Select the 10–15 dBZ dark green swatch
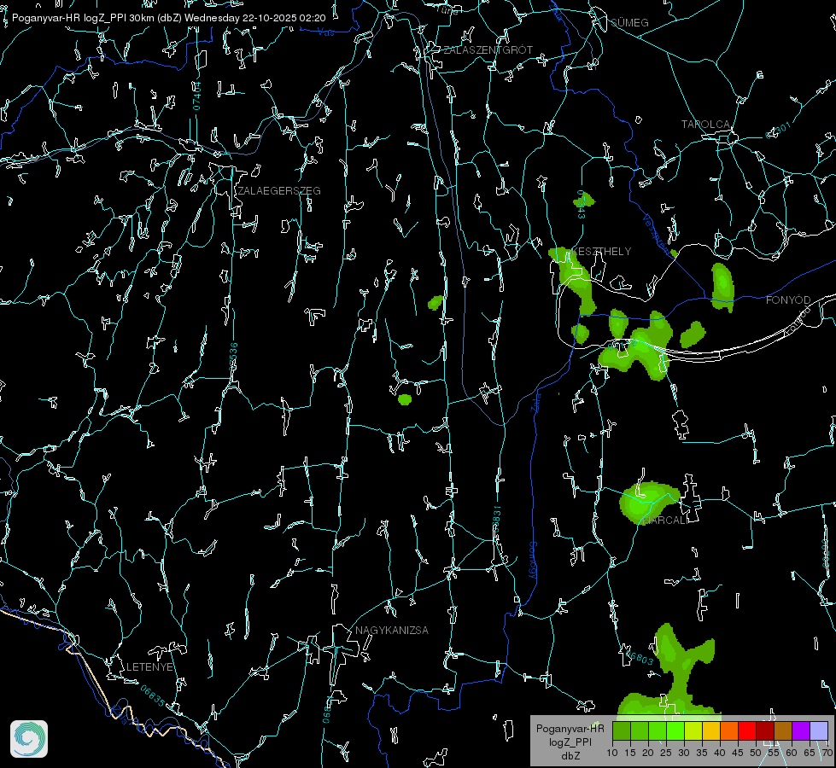This screenshot has width=836, height=768. 622,730
